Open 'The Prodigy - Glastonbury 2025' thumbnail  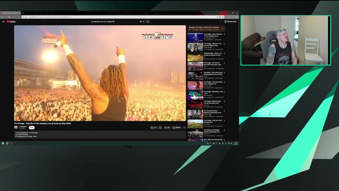coord(195,95)
